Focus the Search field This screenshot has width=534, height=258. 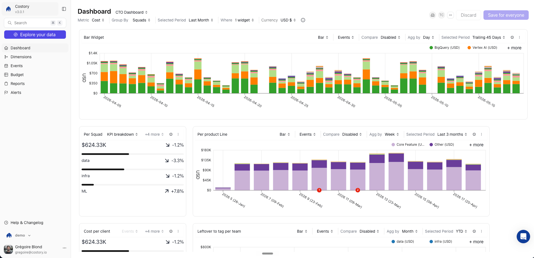[35, 23]
